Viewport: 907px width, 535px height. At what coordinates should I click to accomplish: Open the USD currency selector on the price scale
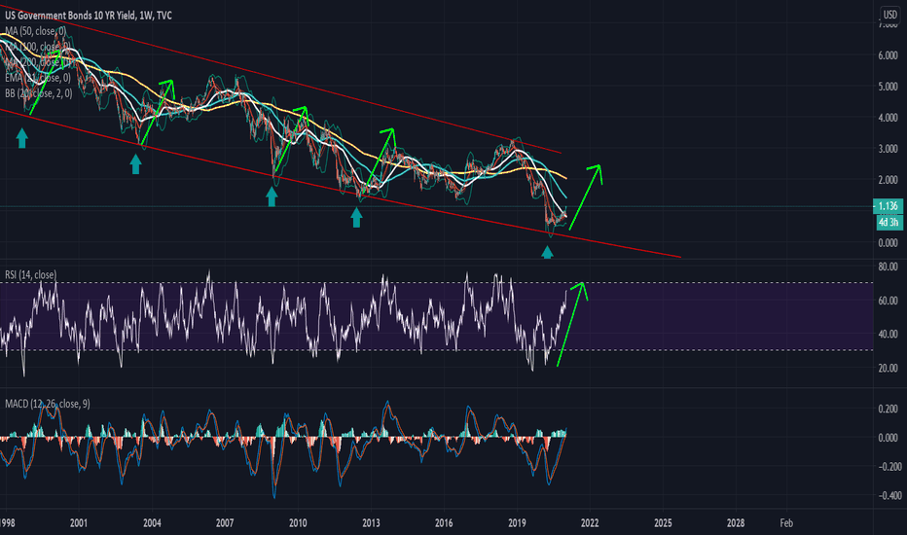[889, 15]
